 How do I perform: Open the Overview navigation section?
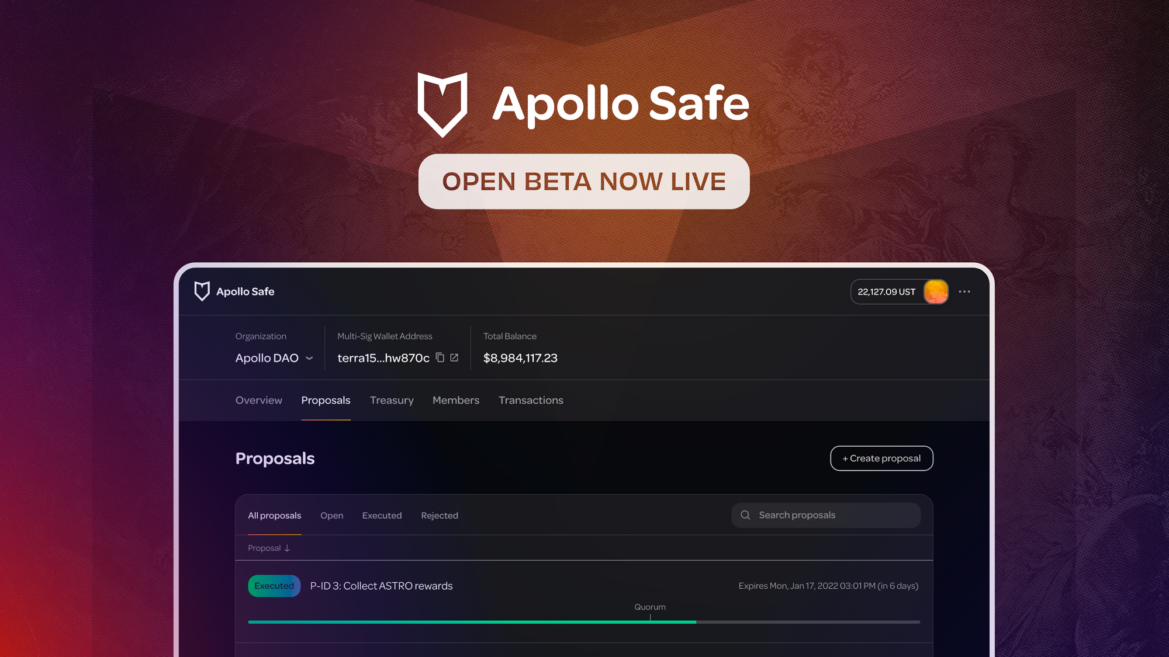click(258, 399)
